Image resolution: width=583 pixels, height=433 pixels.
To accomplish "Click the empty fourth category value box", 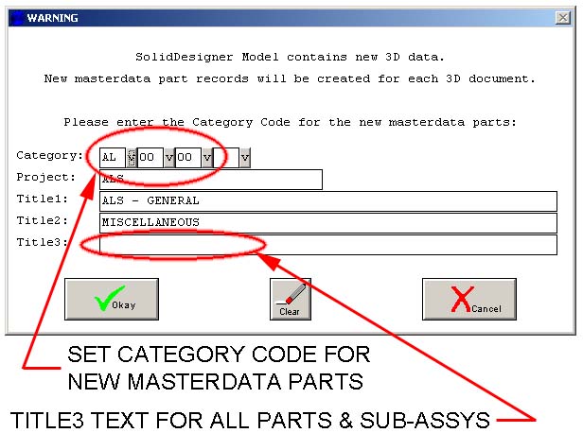I will (226, 157).
